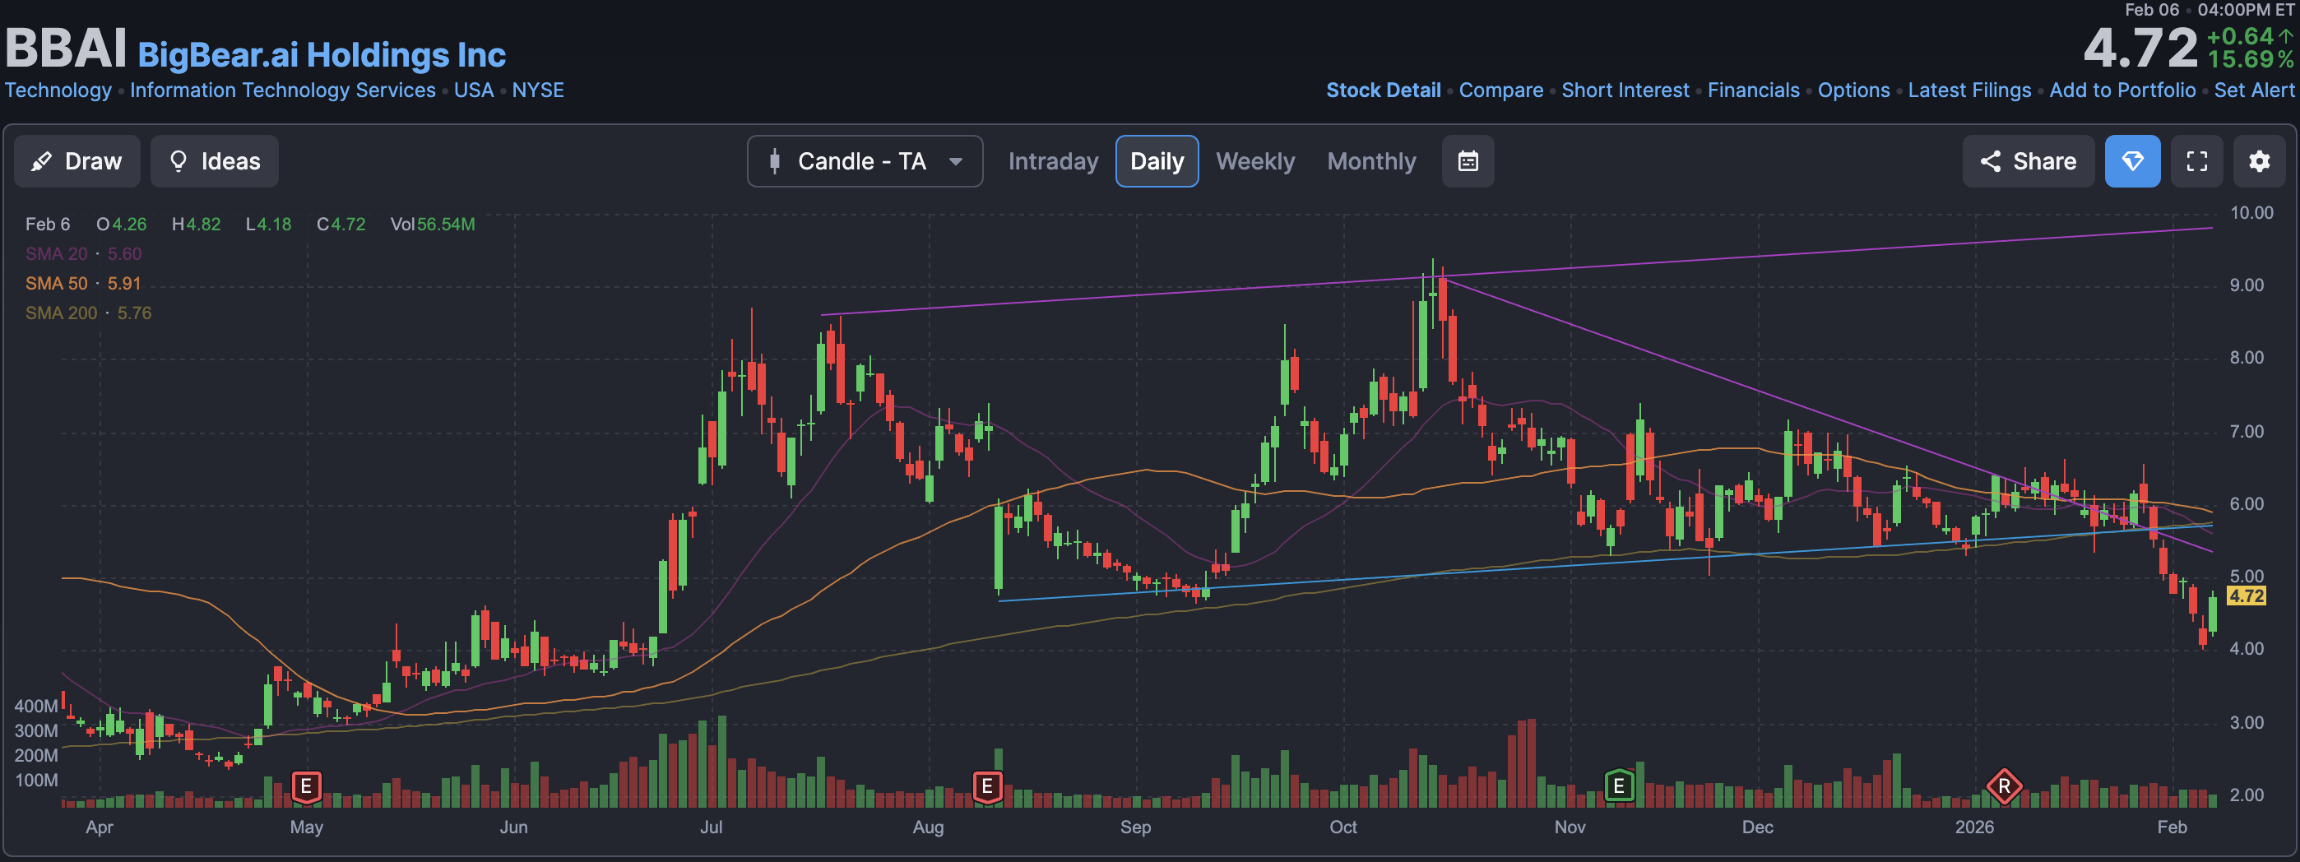Click the R diamond marker near 2026
This screenshot has height=862, width=2300.
pos(2005,786)
